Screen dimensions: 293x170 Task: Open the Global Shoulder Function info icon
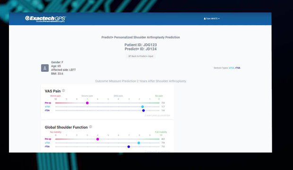coord(90,127)
